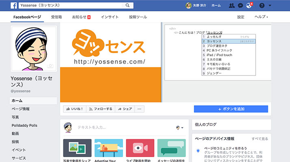Image resolution: width=290 pixels, height=162 pixels.
Task: Open the help question-mark icon
Action: 262,6
